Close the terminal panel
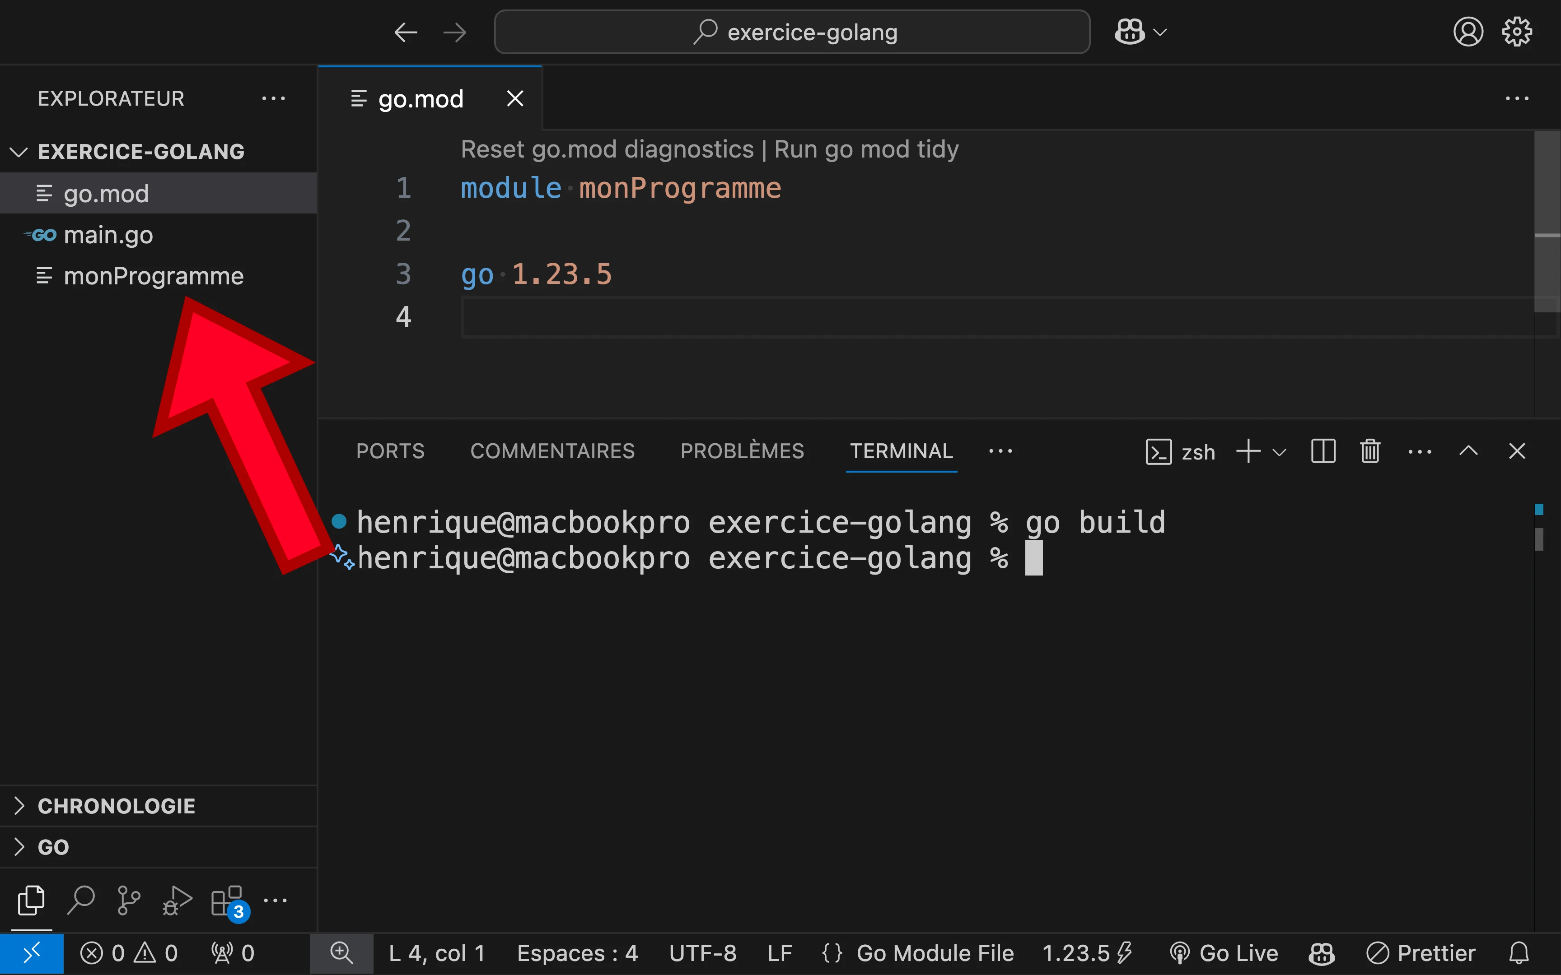Screen dimensions: 1561x975 point(1516,451)
